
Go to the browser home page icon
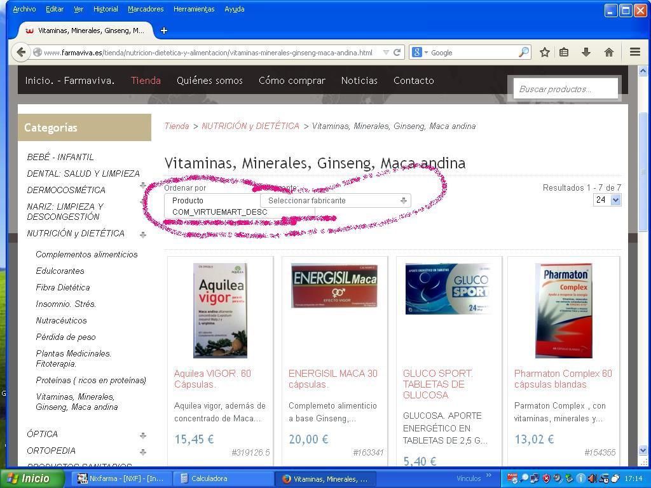[608, 52]
